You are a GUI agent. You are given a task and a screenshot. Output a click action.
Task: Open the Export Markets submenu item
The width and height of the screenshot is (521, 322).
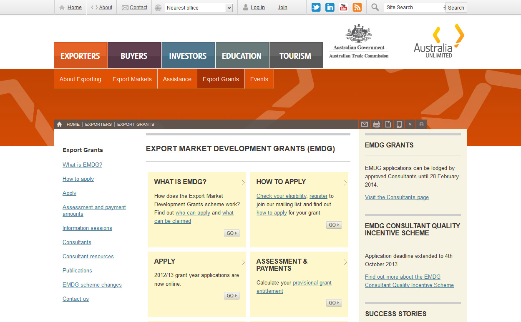[132, 79]
